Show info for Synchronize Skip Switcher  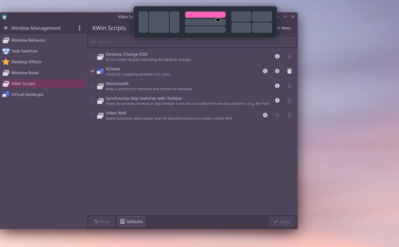[277, 101]
